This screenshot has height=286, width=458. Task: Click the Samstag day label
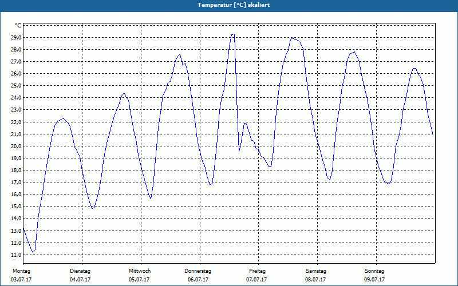click(316, 271)
